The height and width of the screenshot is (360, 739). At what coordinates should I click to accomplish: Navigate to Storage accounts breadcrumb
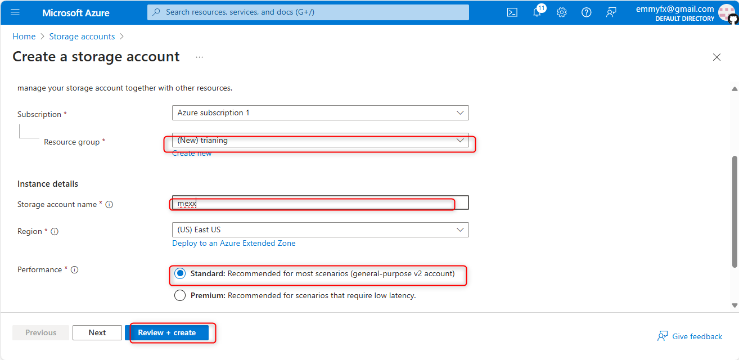tap(82, 37)
